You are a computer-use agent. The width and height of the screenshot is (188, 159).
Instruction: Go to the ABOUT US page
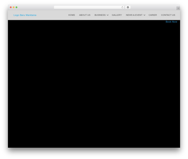click(85, 15)
